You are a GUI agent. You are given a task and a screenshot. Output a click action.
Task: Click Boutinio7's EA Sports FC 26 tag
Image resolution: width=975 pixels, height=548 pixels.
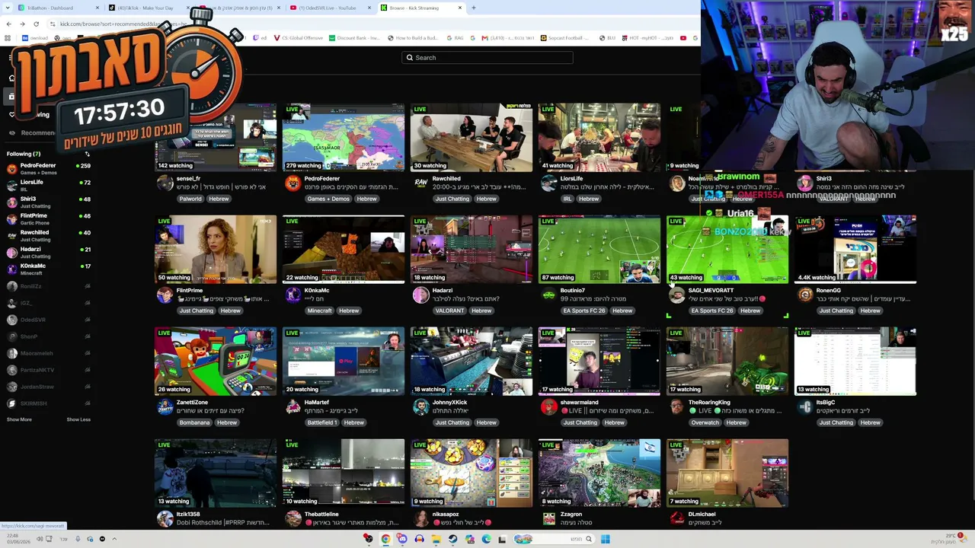click(584, 311)
